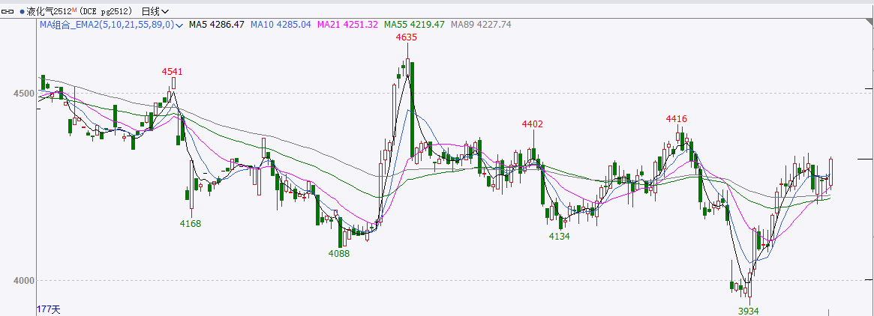Expand the MA组合_EMA2 indicator dropdown
The height and width of the screenshot is (316, 874).
(x=178, y=25)
